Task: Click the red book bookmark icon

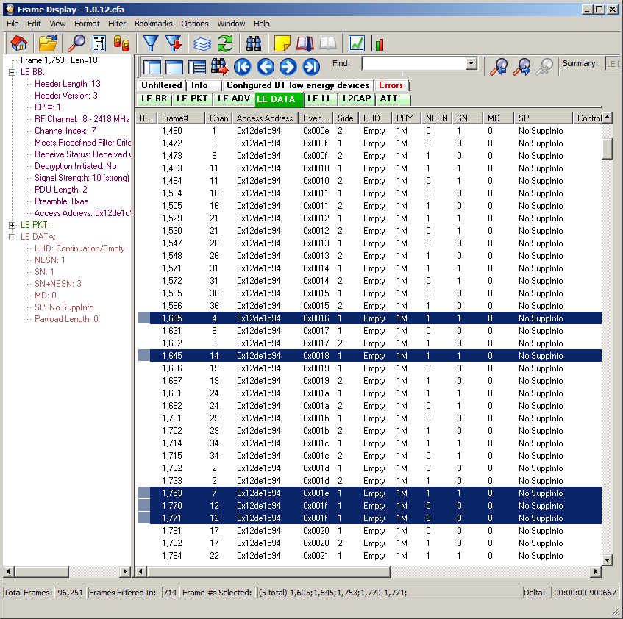Action: click(x=305, y=43)
